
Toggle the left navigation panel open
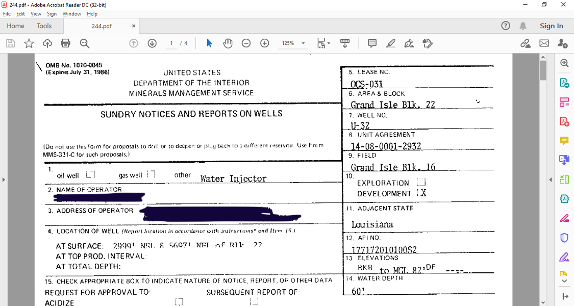pos(4,180)
